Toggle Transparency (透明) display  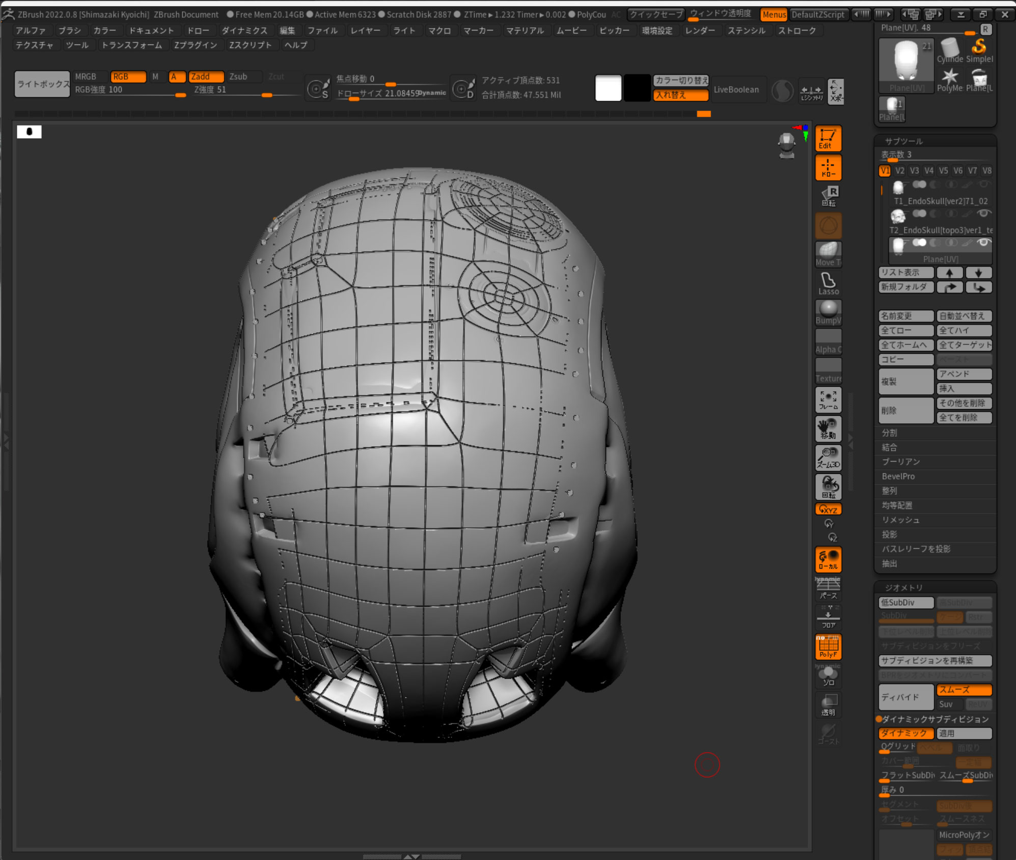[828, 705]
